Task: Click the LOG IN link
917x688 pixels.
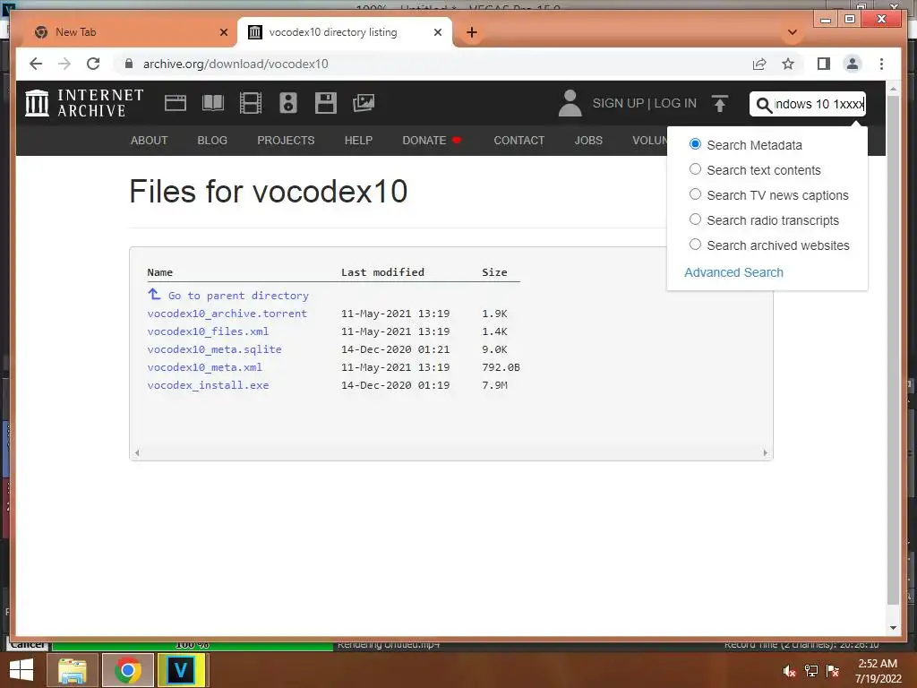Action: pyautogui.click(x=675, y=104)
